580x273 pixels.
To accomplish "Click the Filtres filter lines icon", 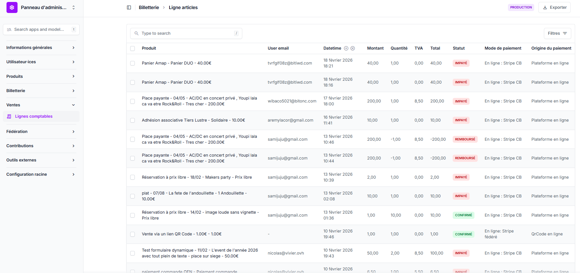I will tap(565, 33).
